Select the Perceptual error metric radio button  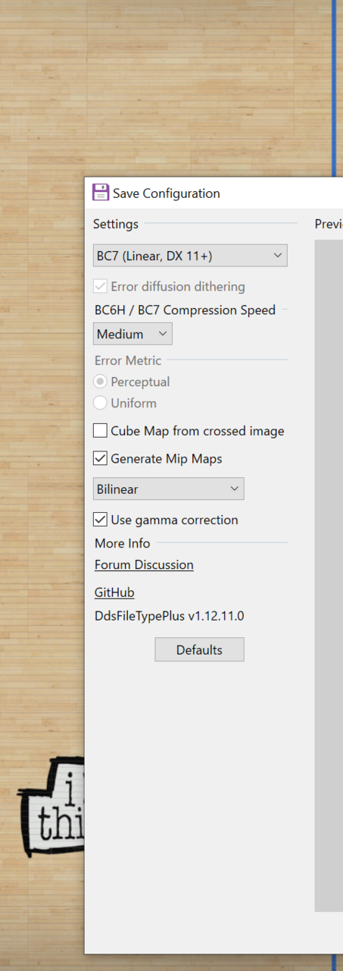(100, 382)
